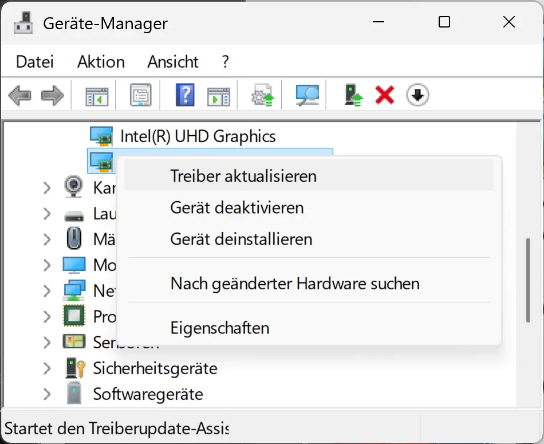Click the back navigation arrow

[19, 95]
